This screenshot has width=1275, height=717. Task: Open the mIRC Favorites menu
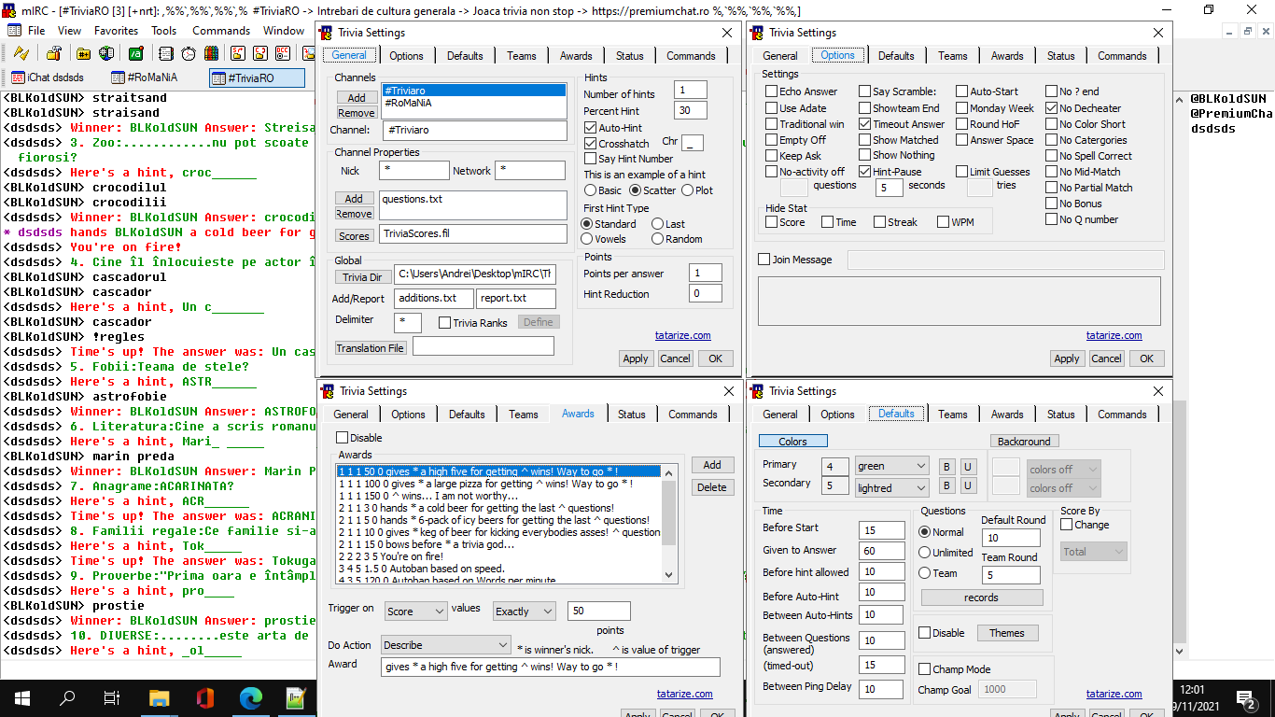point(116,31)
